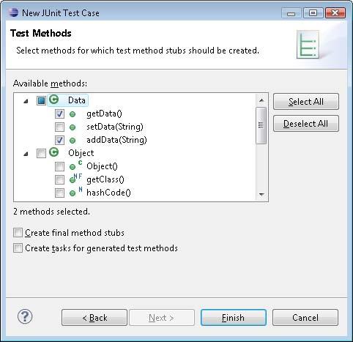
Task: Enable Create tasks for generated test methods
Action: click(x=18, y=248)
